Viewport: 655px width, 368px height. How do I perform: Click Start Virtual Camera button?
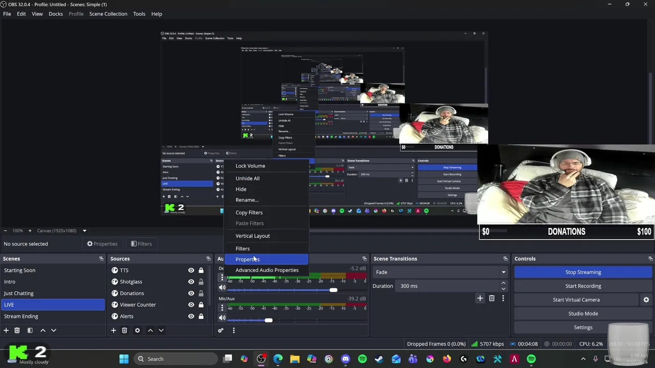click(576, 300)
